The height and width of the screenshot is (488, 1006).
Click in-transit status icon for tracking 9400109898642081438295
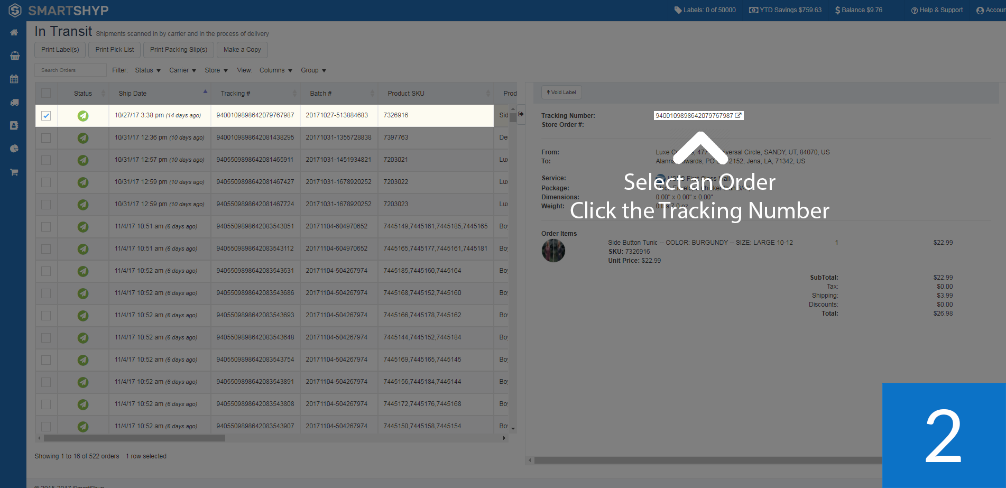tap(83, 138)
